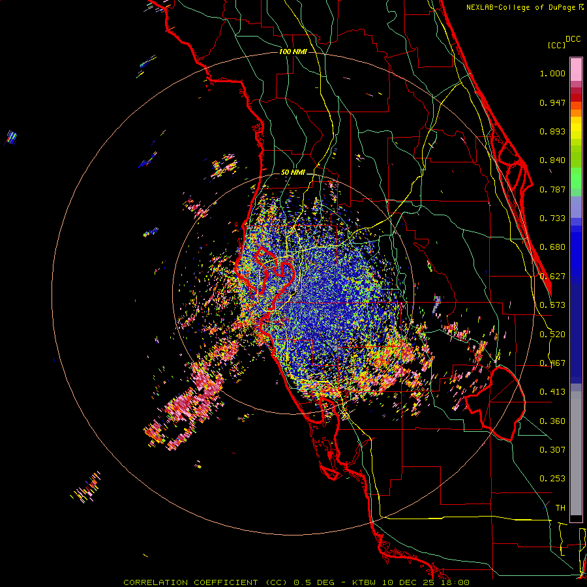This screenshot has height=587, width=587.
Task: Click the 0.787 scale value
Action: (x=552, y=189)
